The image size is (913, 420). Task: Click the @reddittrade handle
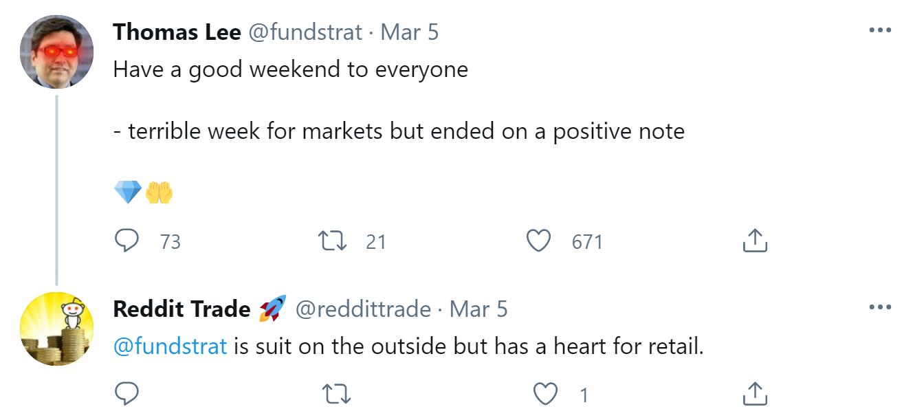363,309
